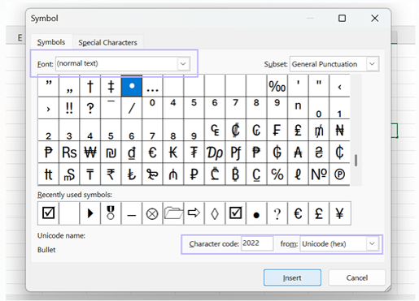The image size is (419, 301).
Task: Select the mill ₥ currency symbol
Action: [x=319, y=130]
